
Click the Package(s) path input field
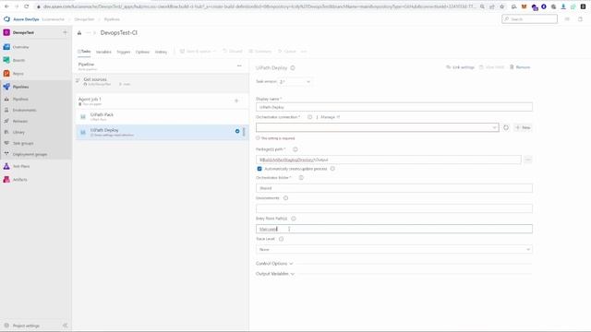click(389, 160)
